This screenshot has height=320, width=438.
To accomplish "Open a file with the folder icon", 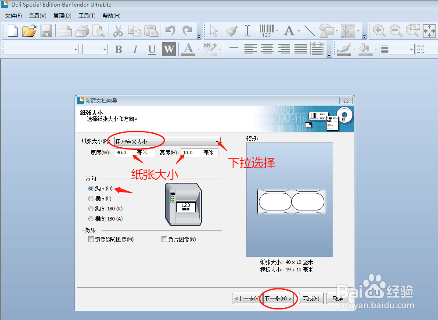I will coord(29,31).
